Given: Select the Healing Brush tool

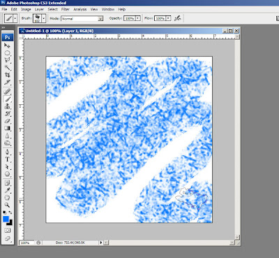Looking at the screenshot, I should 7,92.
